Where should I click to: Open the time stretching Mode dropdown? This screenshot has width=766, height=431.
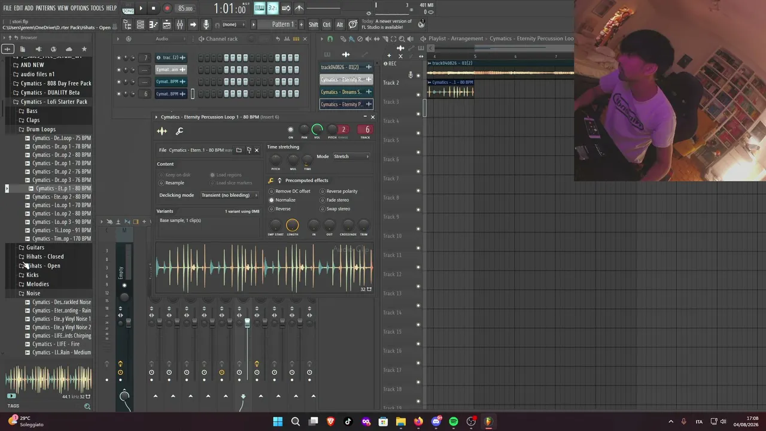pyautogui.click(x=351, y=156)
